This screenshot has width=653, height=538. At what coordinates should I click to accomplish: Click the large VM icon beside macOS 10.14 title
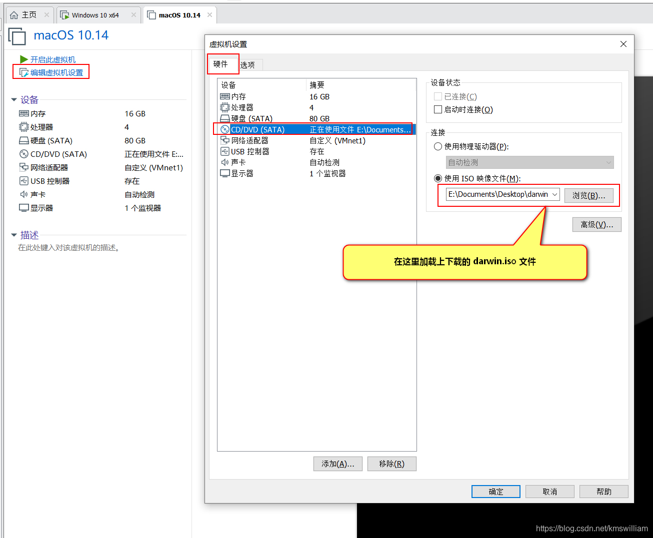17,36
